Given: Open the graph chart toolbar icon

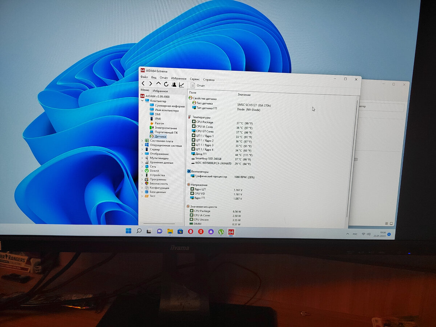Looking at the screenshot, I should point(181,85).
